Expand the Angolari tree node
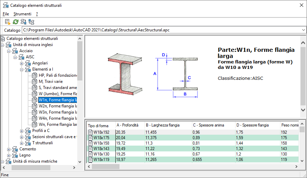 click(21, 63)
